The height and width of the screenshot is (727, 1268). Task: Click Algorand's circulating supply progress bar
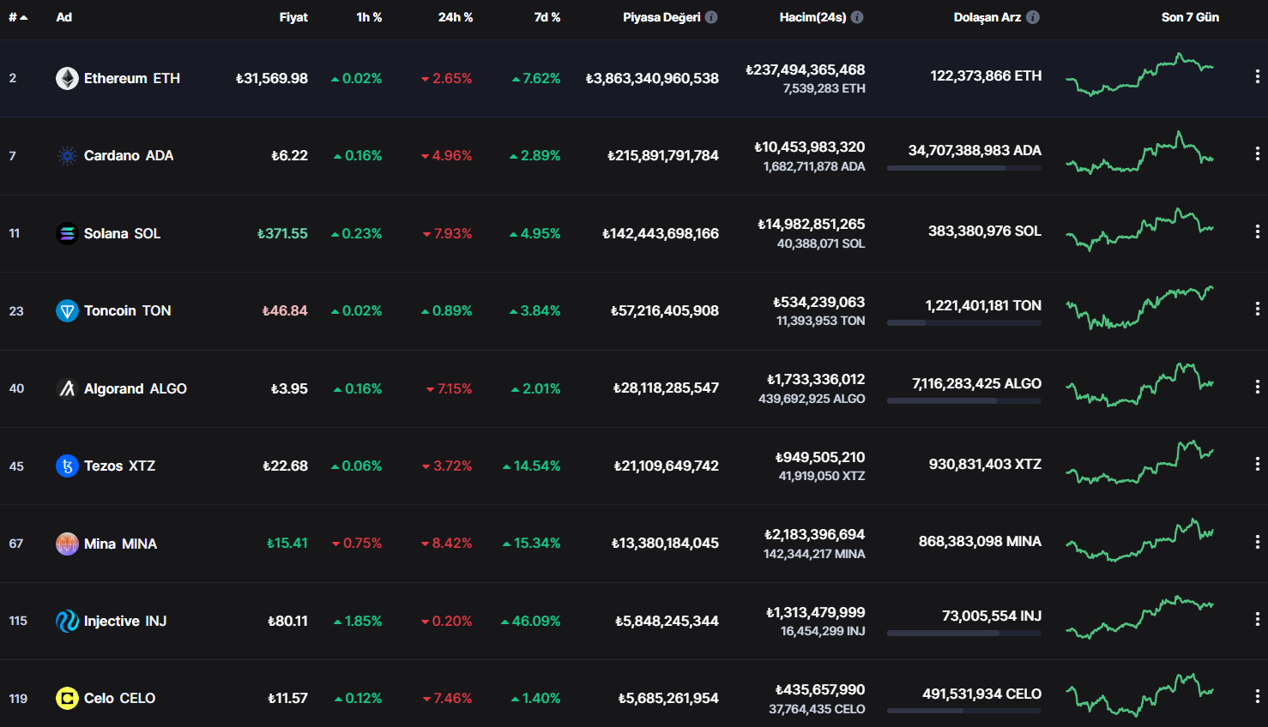964,401
